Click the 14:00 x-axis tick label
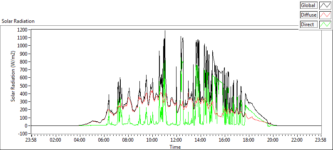 200,140
